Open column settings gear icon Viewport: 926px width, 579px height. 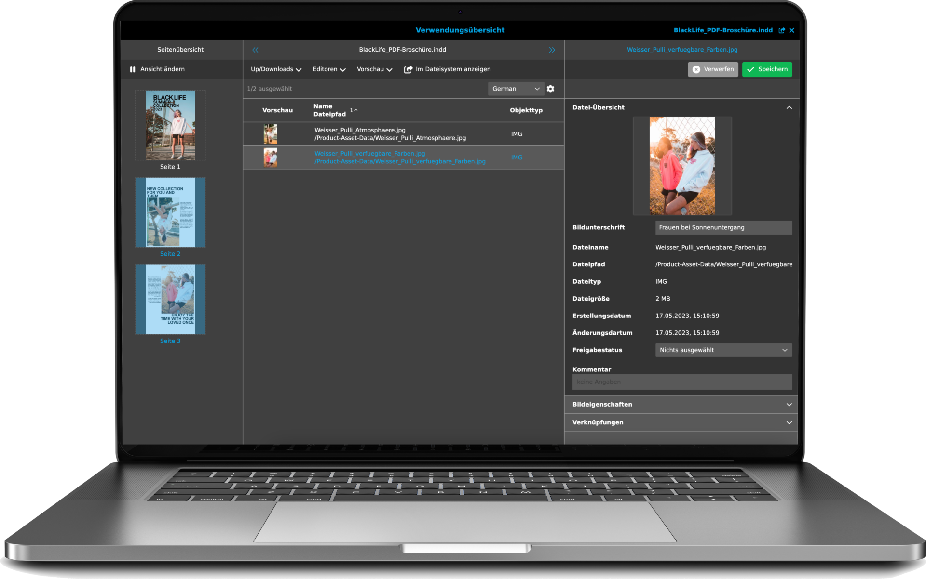coord(550,89)
